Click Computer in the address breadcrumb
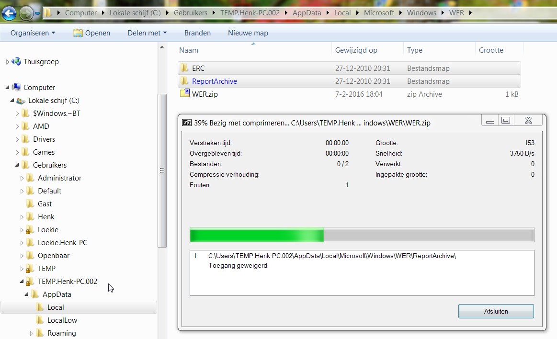This screenshot has width=557, height=339. 80,13
